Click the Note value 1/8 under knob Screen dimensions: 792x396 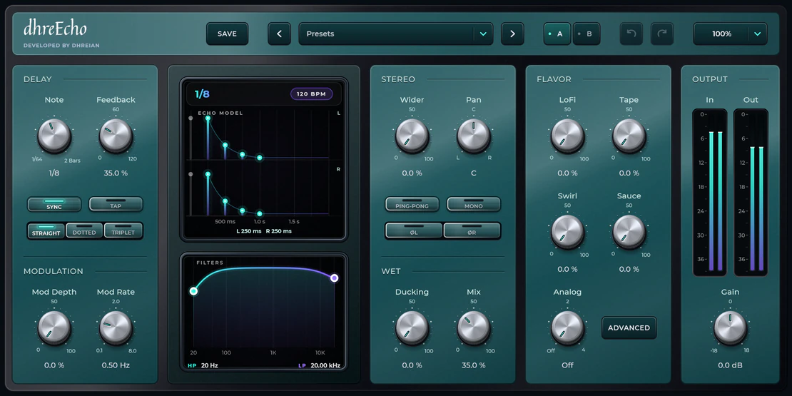pos(54,173)
